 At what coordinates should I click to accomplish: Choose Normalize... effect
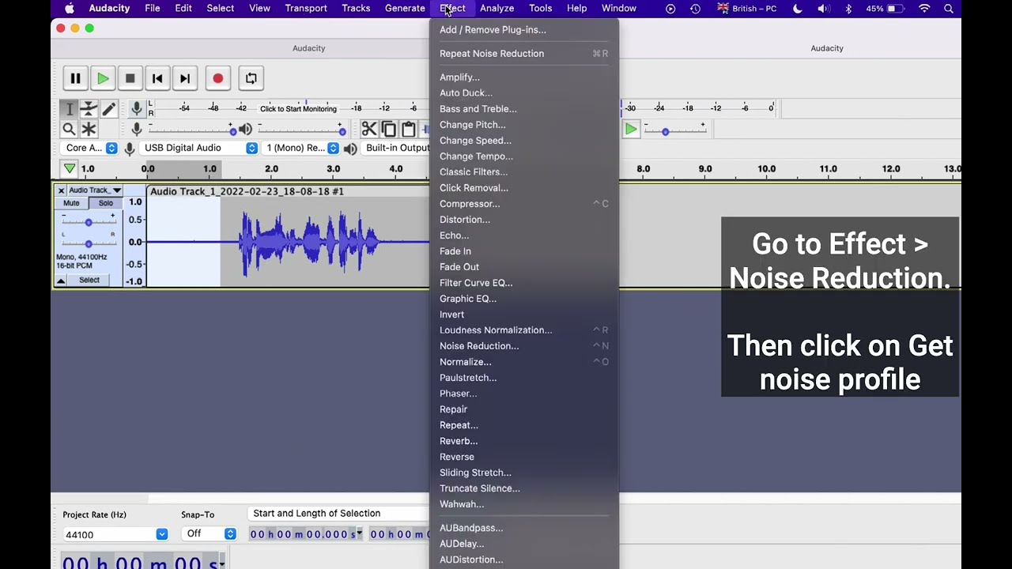click(523, 362)
